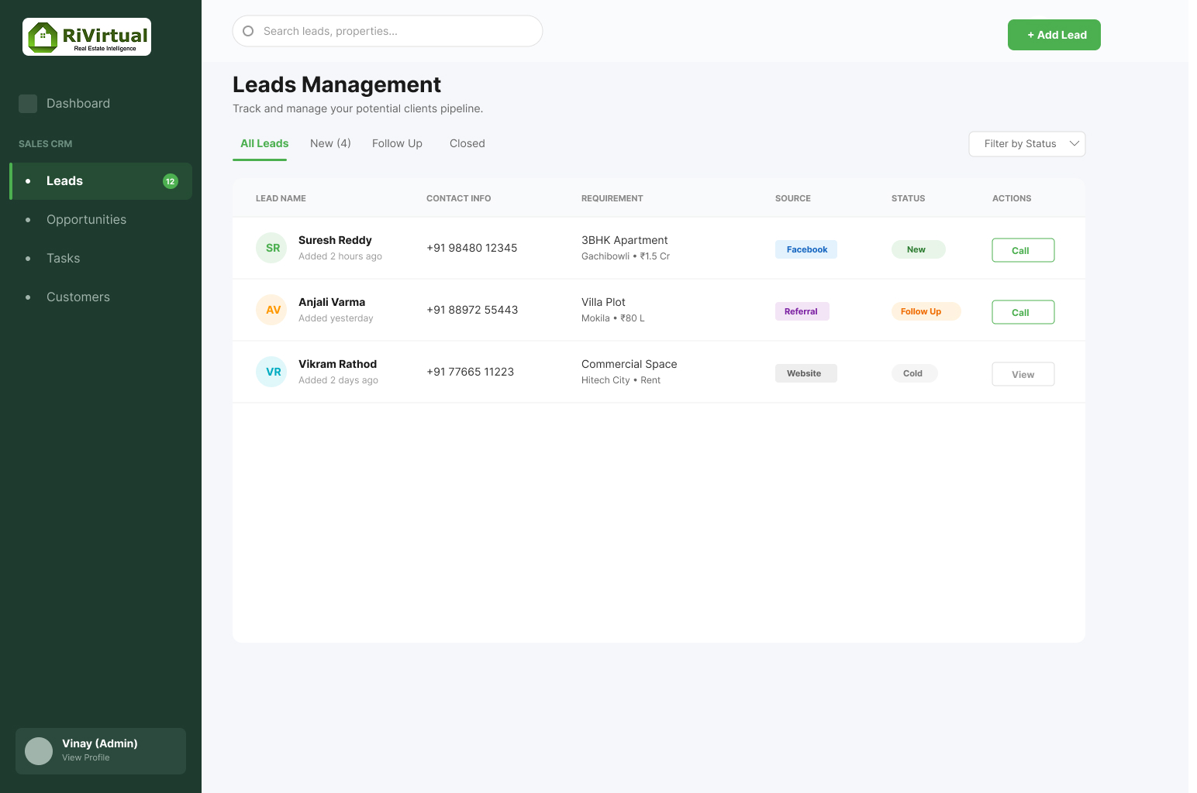Click the Add Lead button
This screenshot has width=1197, height=793.
(1054, 35)
